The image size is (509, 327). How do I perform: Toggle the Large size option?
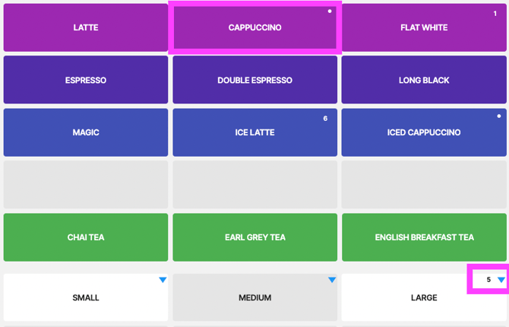tap(424, 297)
